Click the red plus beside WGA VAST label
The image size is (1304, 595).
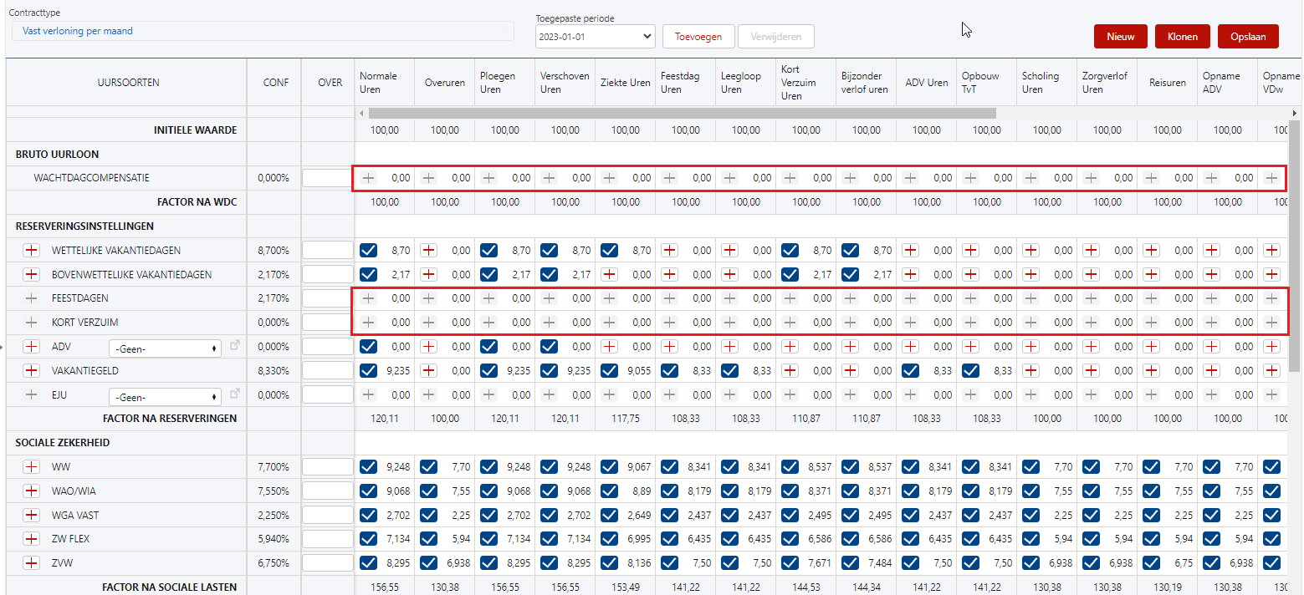click(32, 515)
